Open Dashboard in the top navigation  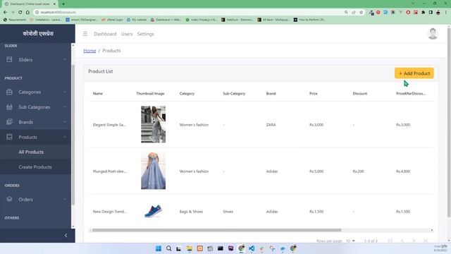pos(105,34)
